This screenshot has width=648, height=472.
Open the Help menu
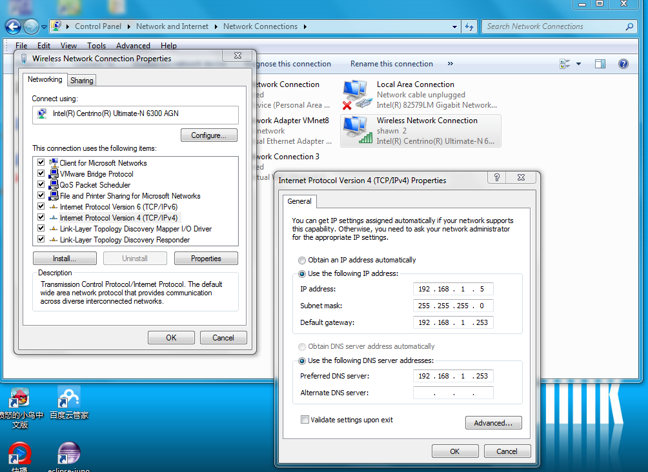[168, 45]
